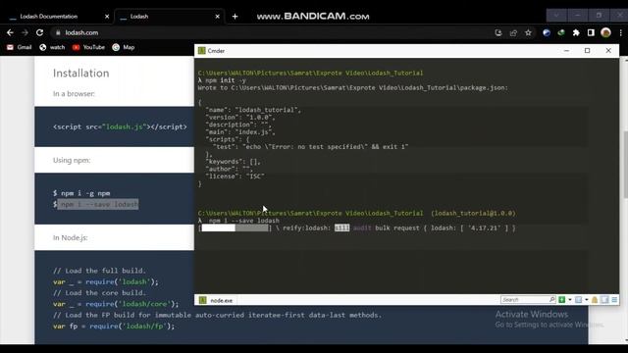Open a new Chrome tab
The image size is (628, 353).
235,17
